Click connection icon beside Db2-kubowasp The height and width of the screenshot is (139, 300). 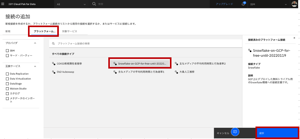[x=54, y=72]
